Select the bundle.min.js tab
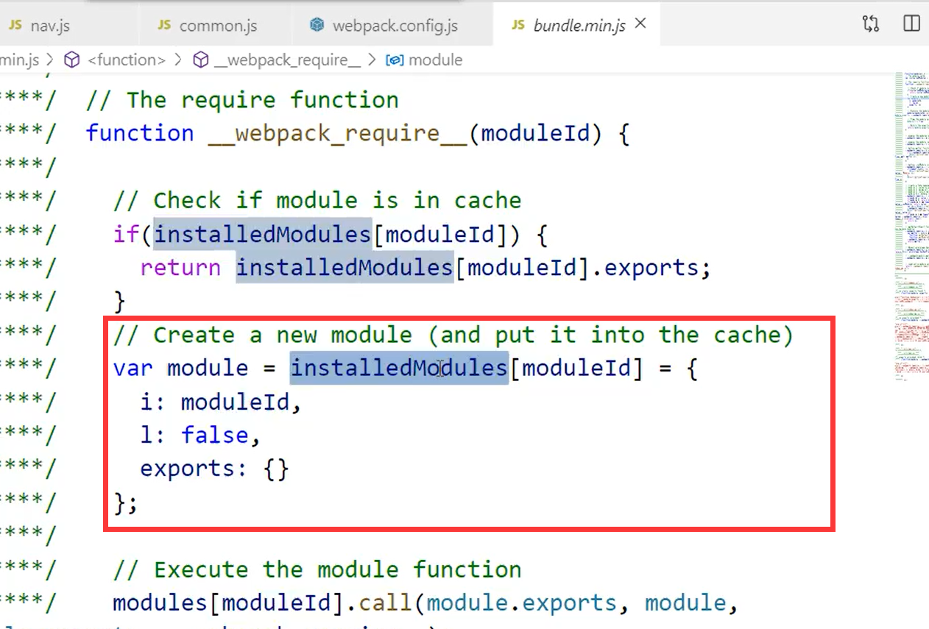 (579, 25)
